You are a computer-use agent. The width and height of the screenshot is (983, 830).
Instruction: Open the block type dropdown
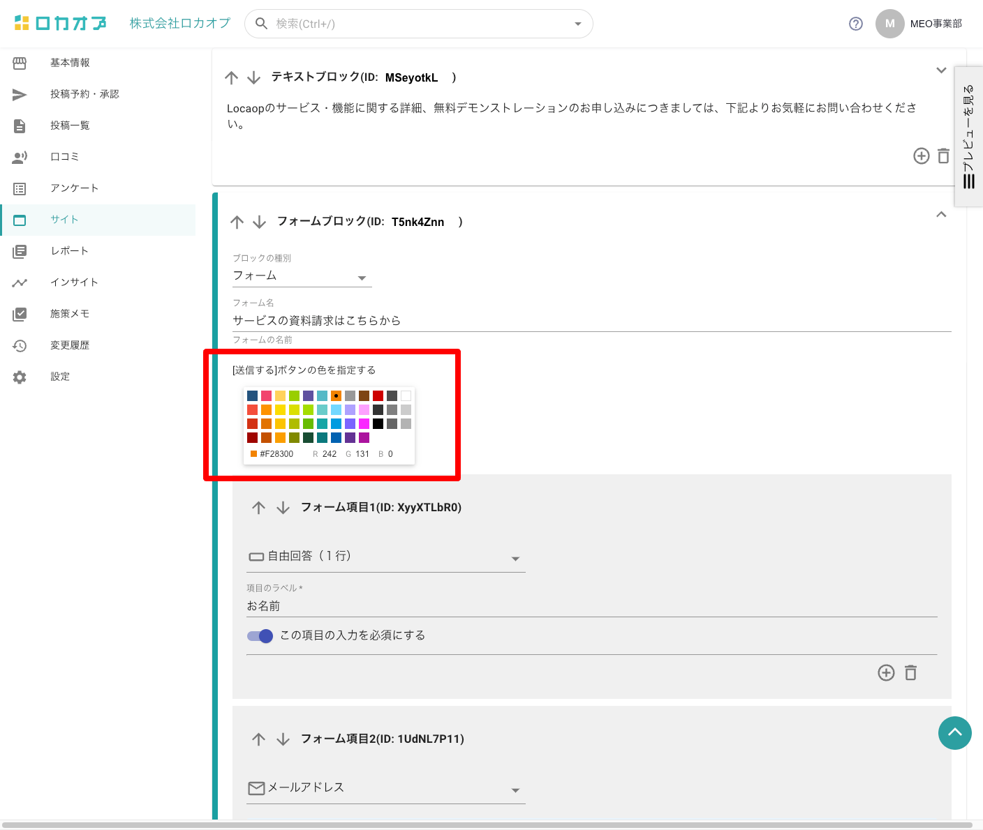[302, 276]
